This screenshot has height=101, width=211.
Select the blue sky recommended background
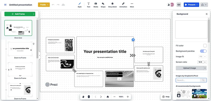[x=199, y=94]
